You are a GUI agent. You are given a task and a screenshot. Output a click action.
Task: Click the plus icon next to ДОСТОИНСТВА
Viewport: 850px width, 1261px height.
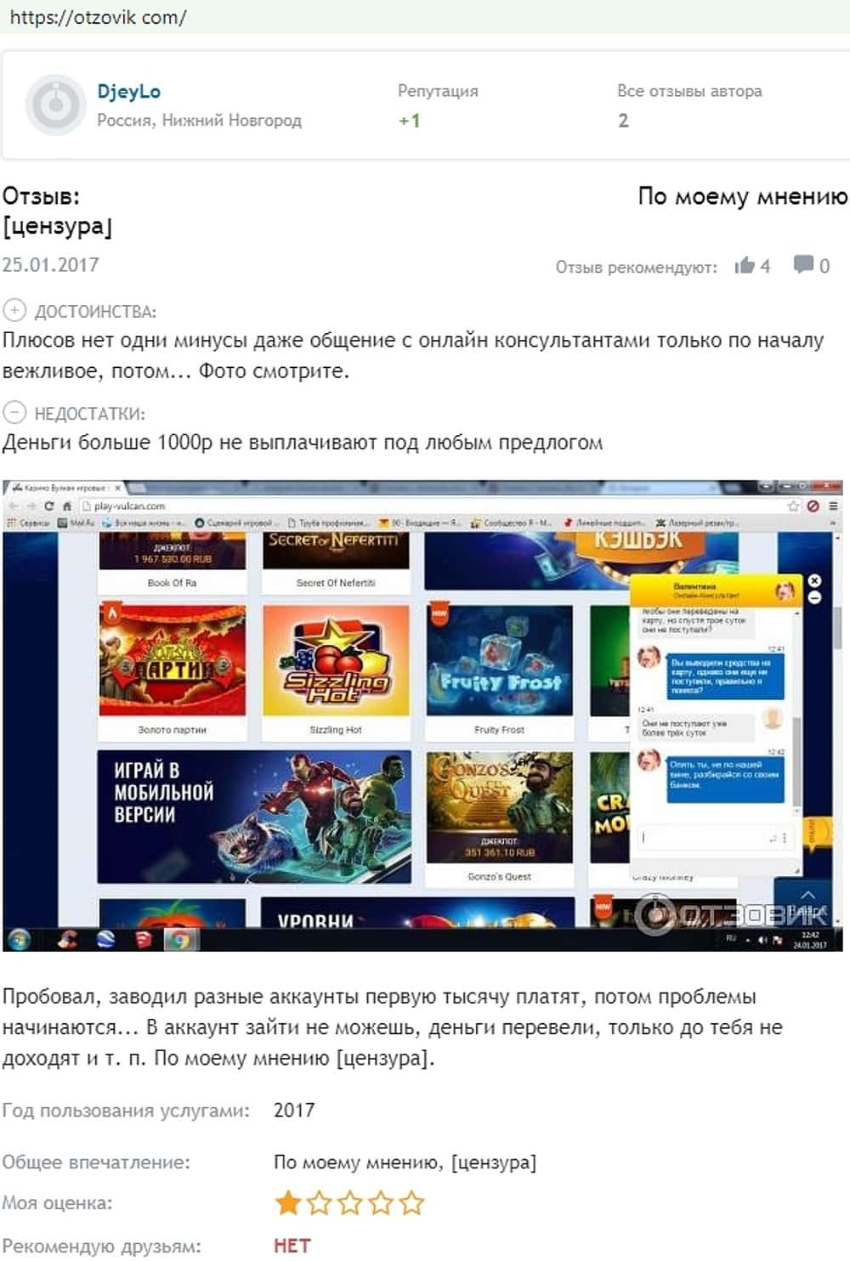point(14,310)
